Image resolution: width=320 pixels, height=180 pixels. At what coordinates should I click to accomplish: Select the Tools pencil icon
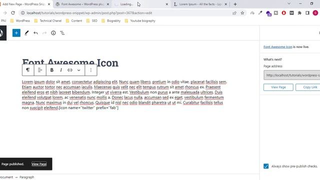coord(26,33)
